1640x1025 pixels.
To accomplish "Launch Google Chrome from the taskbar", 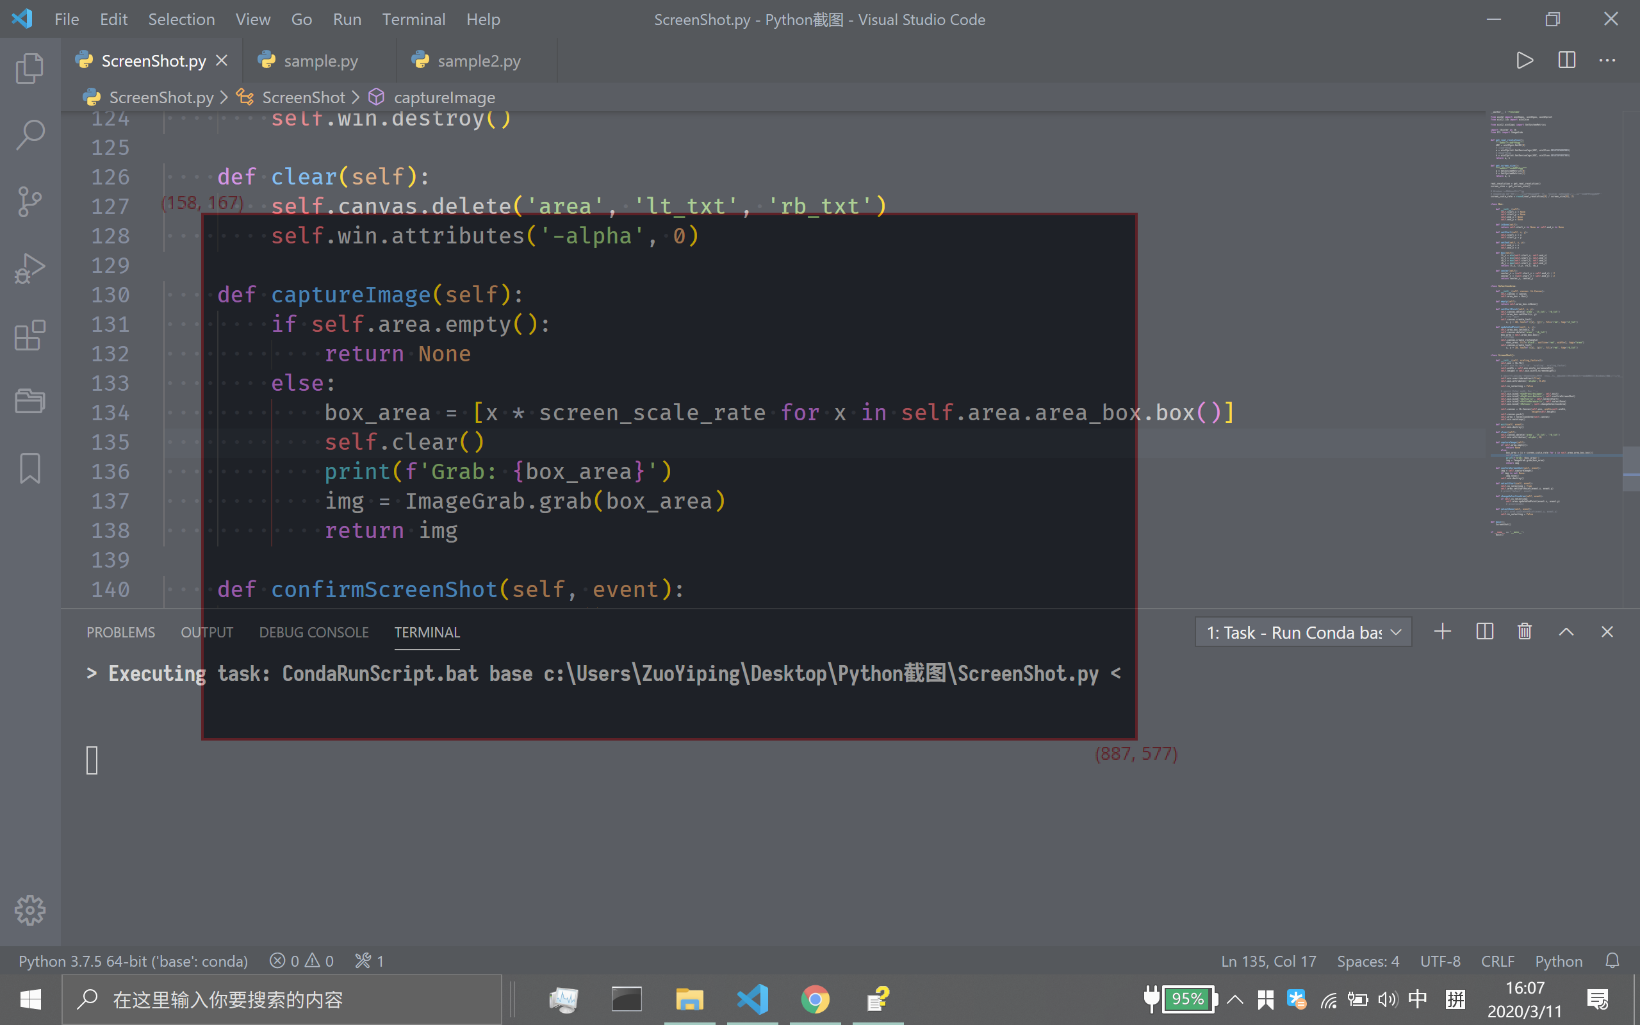I will (816, 999).
